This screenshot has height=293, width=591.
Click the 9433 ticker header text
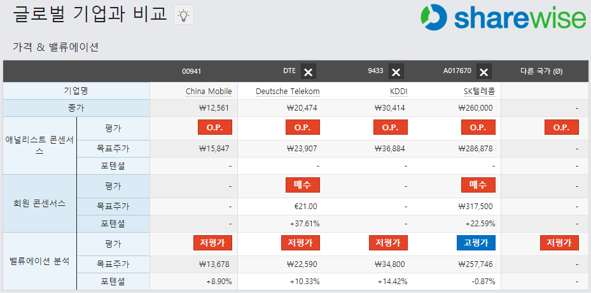[x=376, y=71]
